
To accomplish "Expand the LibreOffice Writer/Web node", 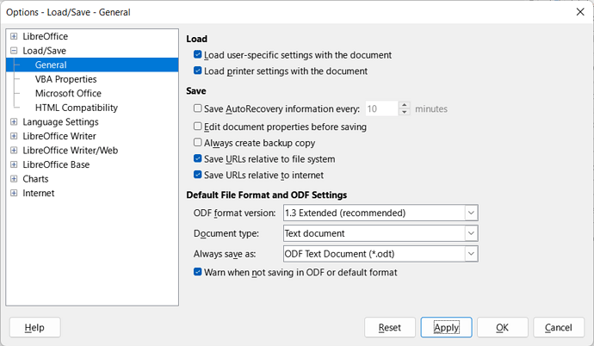I will click(x=14, y=151).
